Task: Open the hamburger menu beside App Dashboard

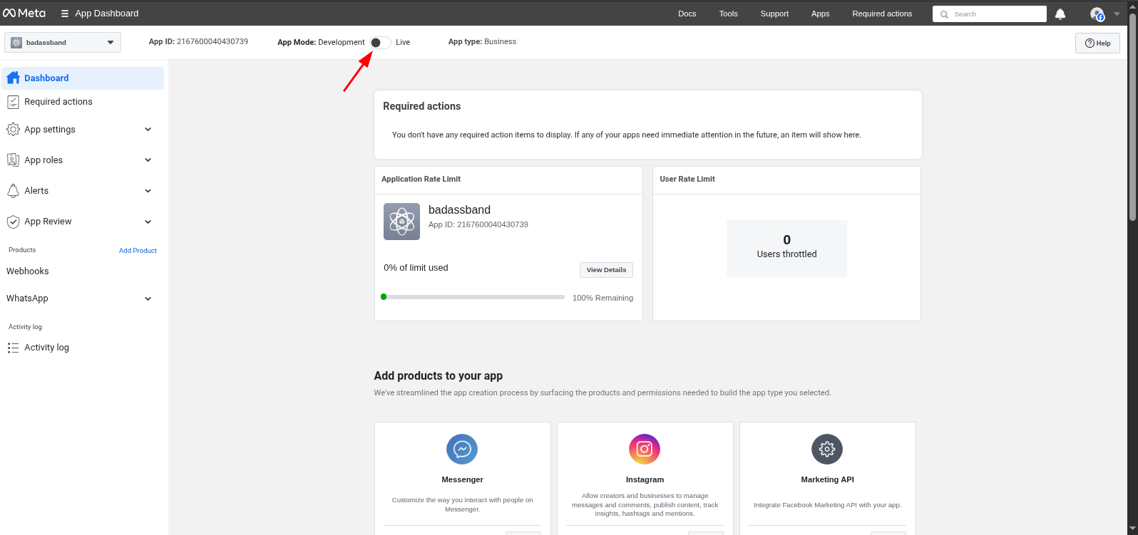Action: (65, 14)
